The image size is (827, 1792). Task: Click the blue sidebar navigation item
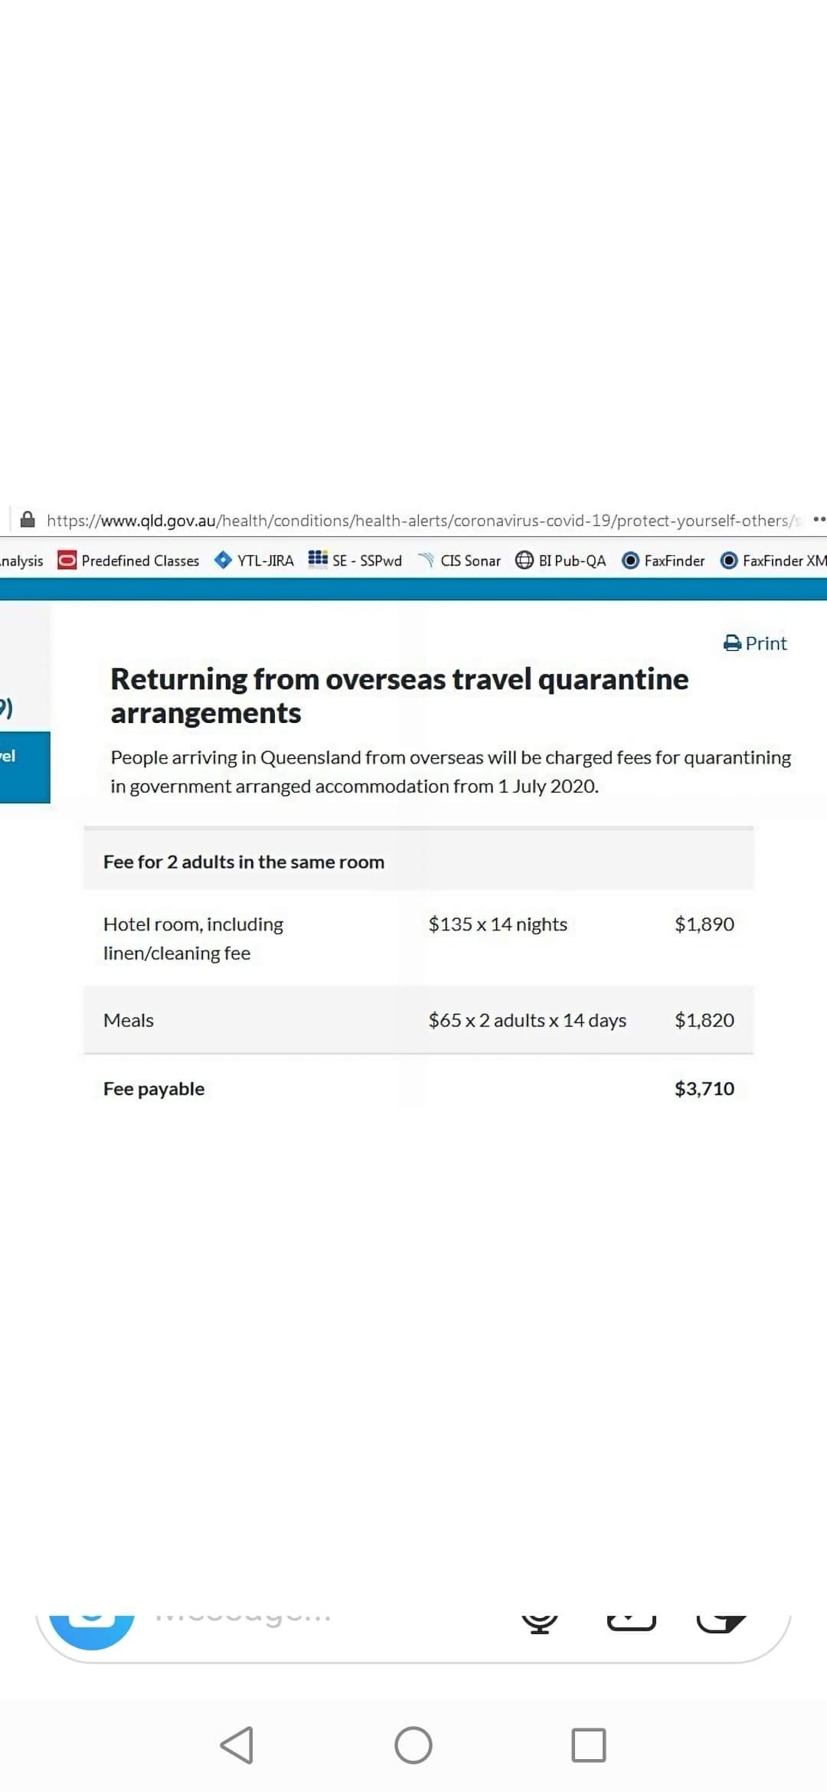pos(25,767)
